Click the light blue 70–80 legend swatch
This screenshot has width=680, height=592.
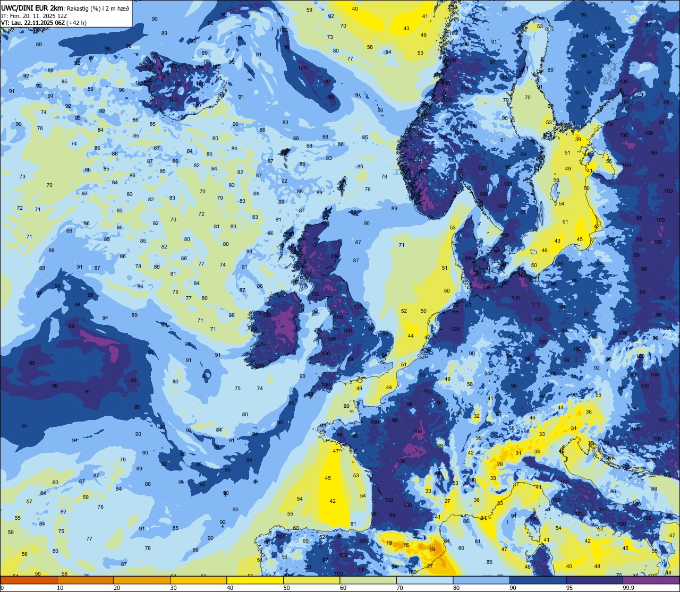click(424, 580)
